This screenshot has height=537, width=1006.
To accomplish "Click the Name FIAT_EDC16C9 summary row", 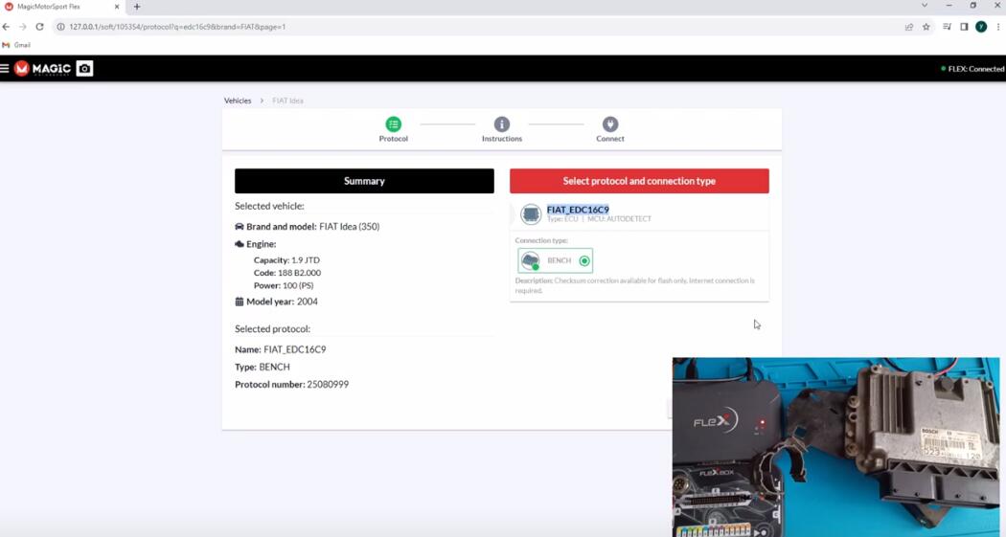I will [x=281, y=349].
